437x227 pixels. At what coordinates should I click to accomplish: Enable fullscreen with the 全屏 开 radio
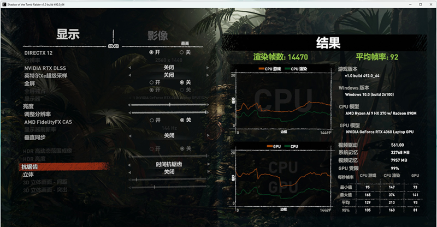pos(151,82)
